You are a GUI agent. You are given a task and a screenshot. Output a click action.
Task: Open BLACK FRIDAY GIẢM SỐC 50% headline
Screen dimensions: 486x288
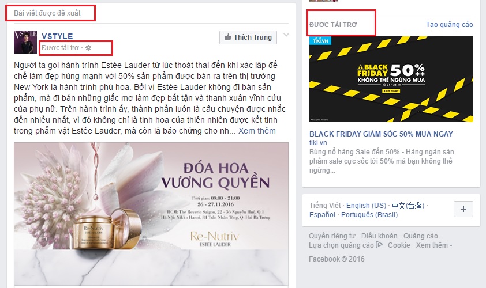pos(381,134)
